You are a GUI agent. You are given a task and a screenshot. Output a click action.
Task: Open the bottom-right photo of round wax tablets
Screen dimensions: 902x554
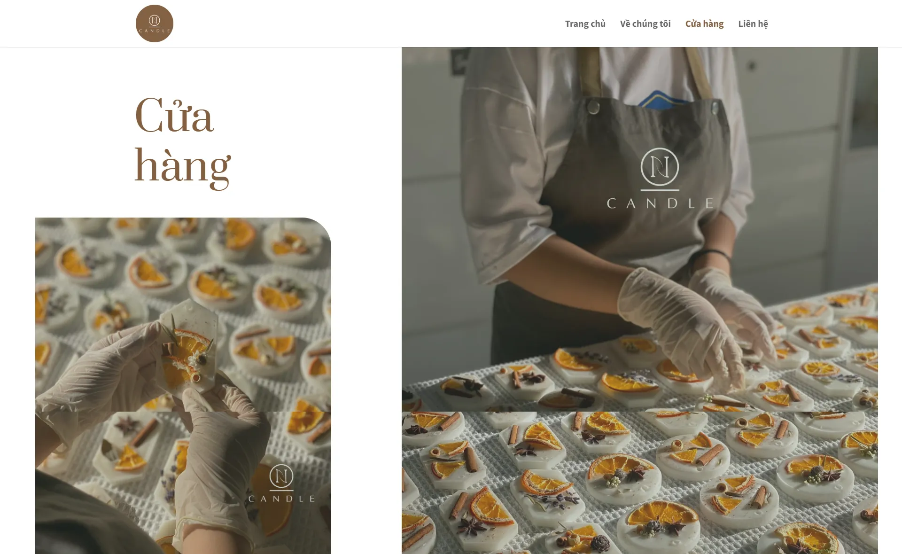coord(639,483)
